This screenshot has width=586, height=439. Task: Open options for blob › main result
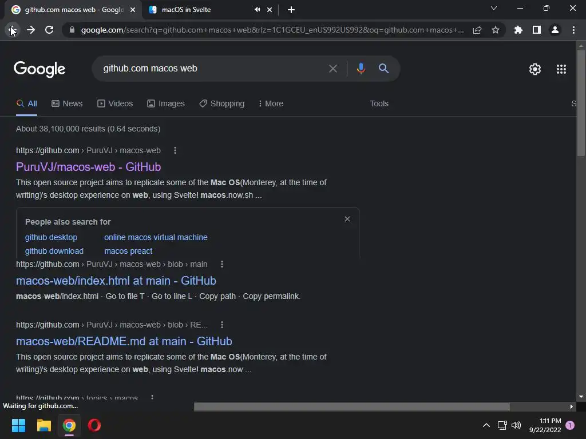pyautogui.click(x=222, y=264)
